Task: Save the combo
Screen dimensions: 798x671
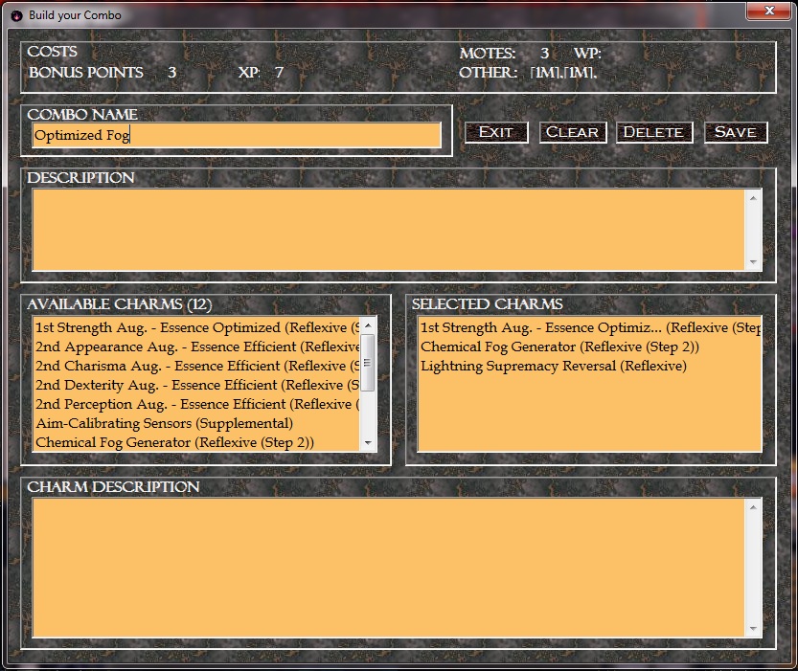Action: (x=736, y=132)
